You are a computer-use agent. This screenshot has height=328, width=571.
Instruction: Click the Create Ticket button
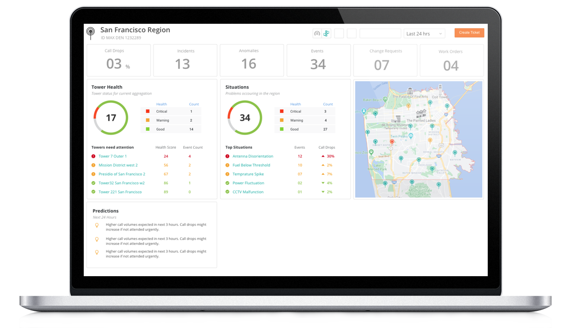469,33
